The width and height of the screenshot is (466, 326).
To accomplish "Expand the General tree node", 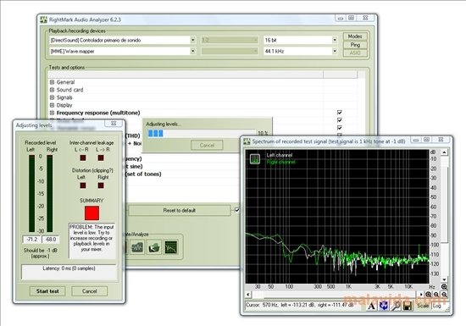I will [x=52, y=82].
